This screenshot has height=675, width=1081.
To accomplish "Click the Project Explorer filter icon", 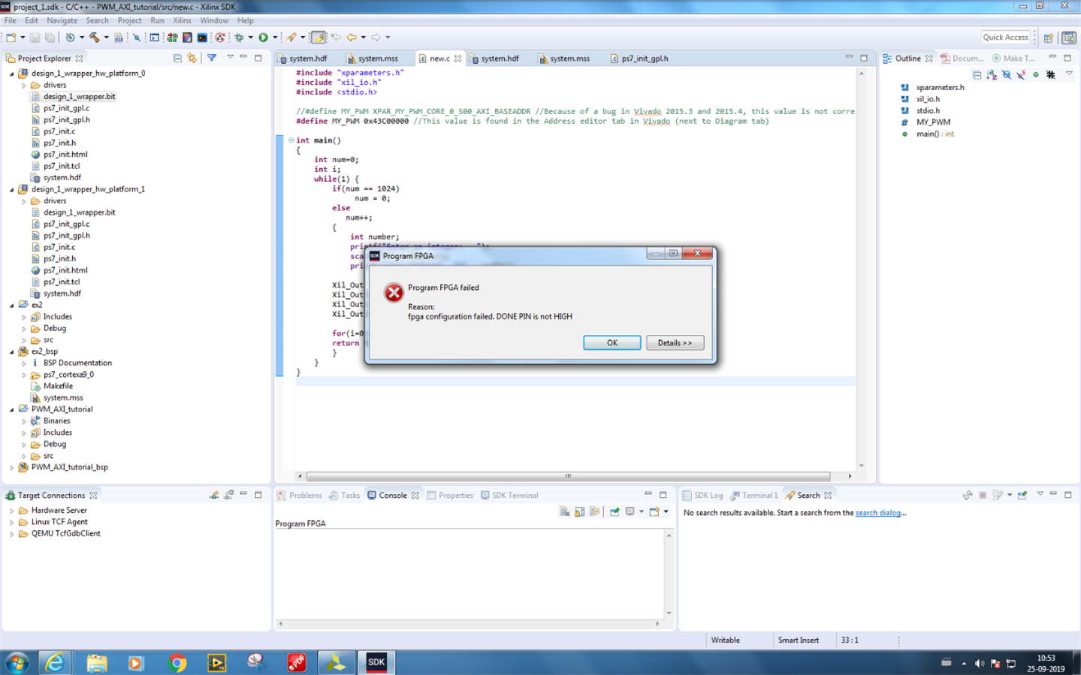I will pyautogui.click(x=212, y=58).
